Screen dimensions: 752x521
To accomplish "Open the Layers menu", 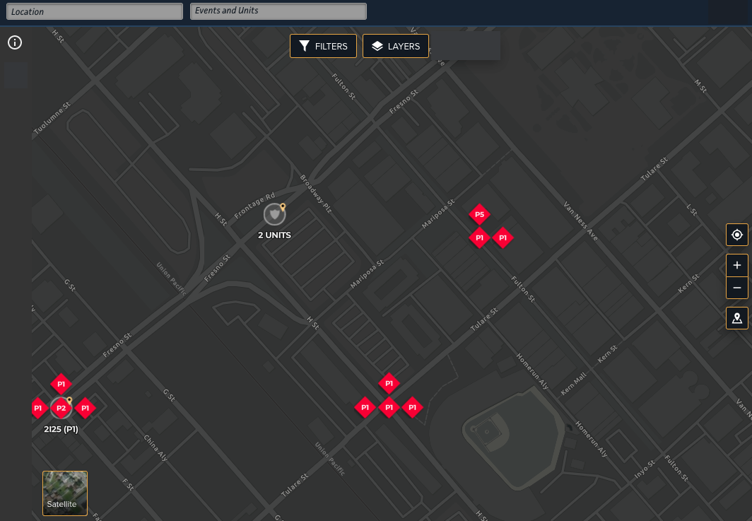I will pyautogui.click(x=396, y=46).
